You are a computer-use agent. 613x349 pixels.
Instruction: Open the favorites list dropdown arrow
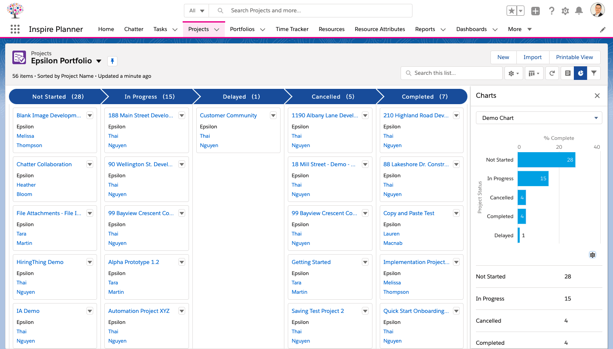(520, 11)
